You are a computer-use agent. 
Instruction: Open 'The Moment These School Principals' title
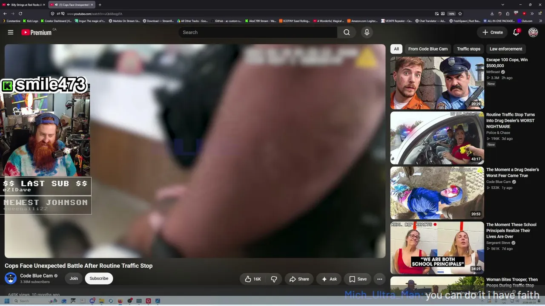[x=511, y=231]
